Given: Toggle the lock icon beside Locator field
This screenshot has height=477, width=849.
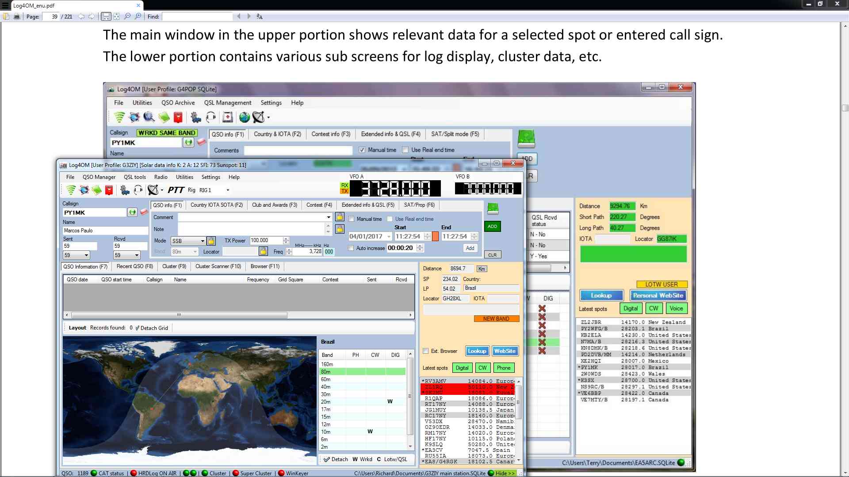Looking at the screenshot, I should 263,251.
